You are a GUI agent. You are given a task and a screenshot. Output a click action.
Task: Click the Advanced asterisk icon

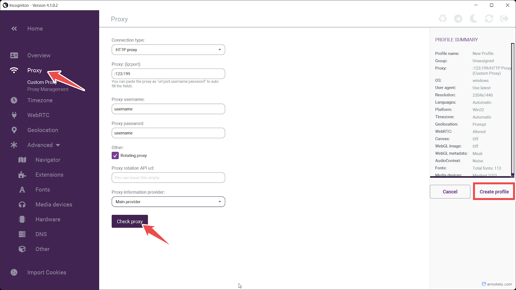coord(14,145)
